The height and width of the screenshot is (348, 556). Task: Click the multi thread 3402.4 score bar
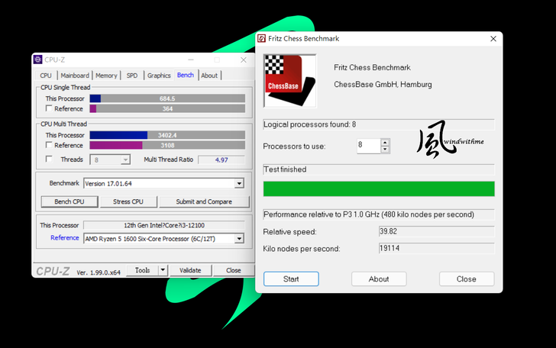pos(167,135)
